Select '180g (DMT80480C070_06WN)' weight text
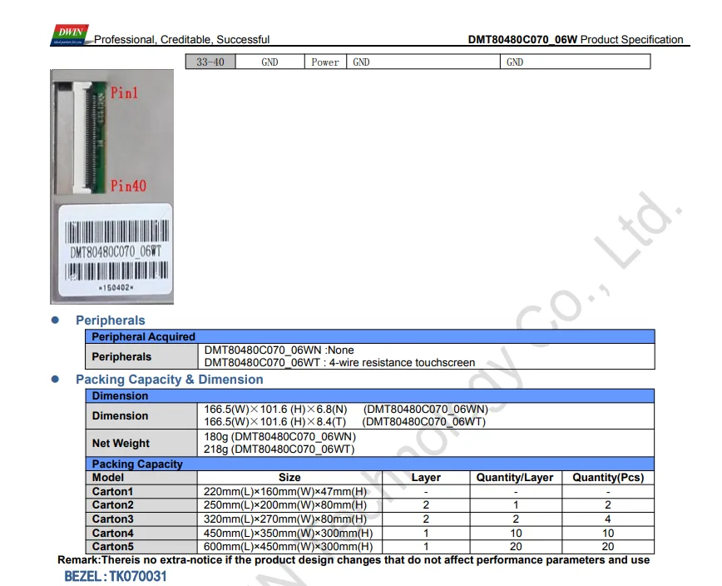The width and height of the screenshot is (722, 586). [280, 437]
